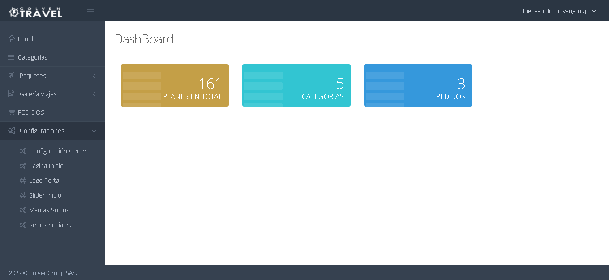Expand the Paquetes submenu chevron
Viewport: 609px width, 280px height.
pos(94,76)
